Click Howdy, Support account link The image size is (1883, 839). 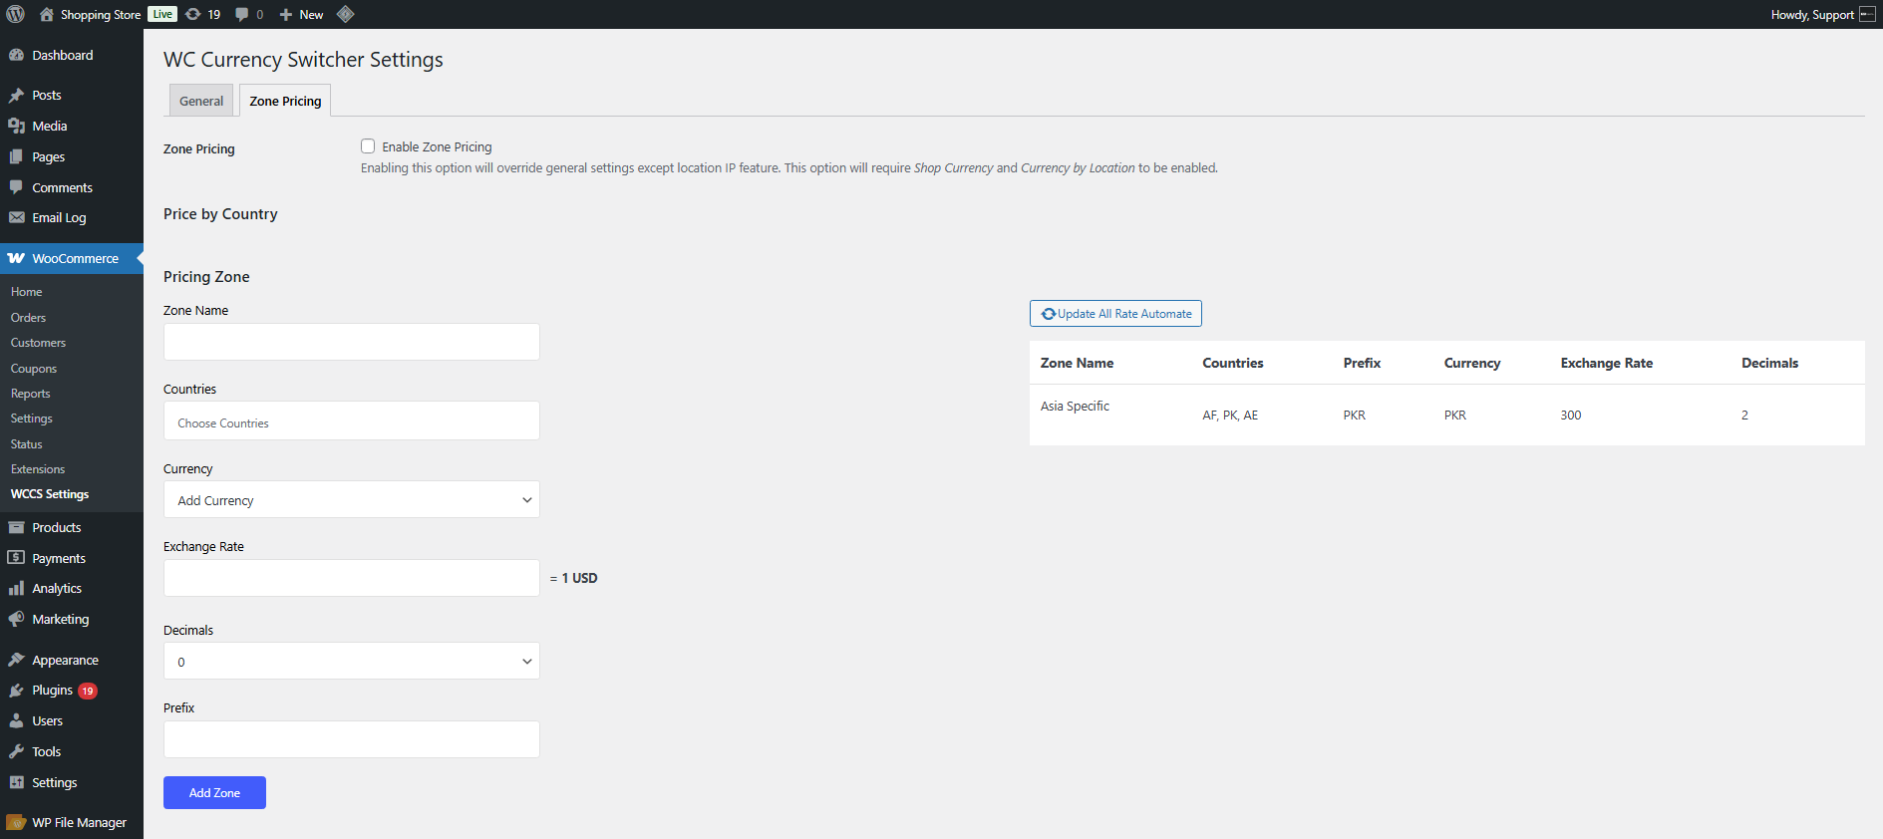tap(1812, 15)
